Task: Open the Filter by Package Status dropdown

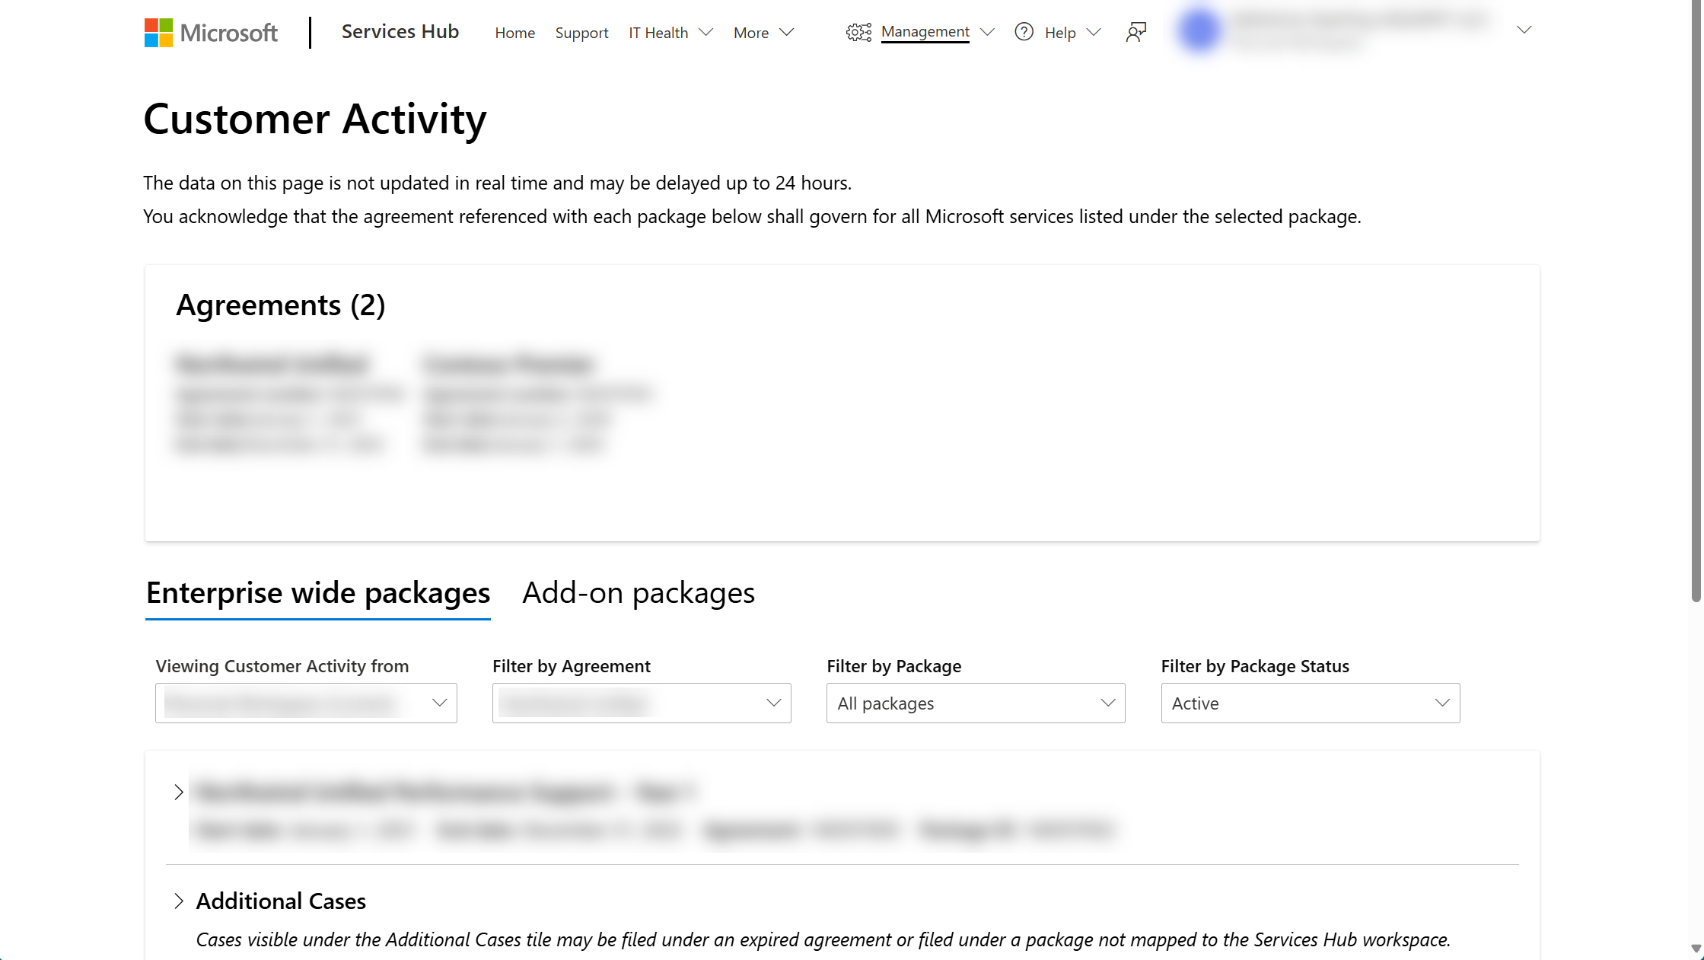Action: pos(1311,703)
